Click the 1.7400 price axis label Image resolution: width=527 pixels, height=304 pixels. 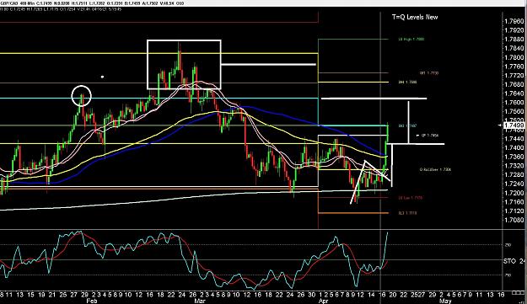(x=514, y=147)
